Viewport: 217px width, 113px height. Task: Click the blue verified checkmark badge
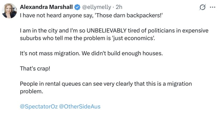[78, 7]
